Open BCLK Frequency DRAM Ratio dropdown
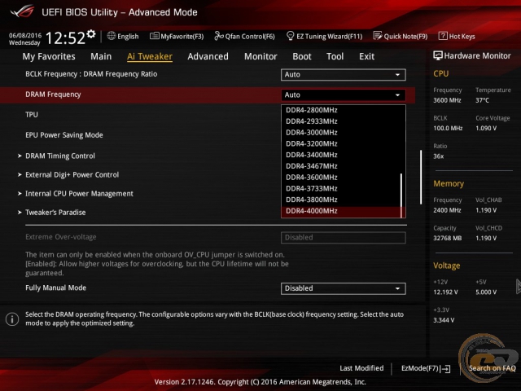This screenshot has width=521, height=391. tap(344, 75)
